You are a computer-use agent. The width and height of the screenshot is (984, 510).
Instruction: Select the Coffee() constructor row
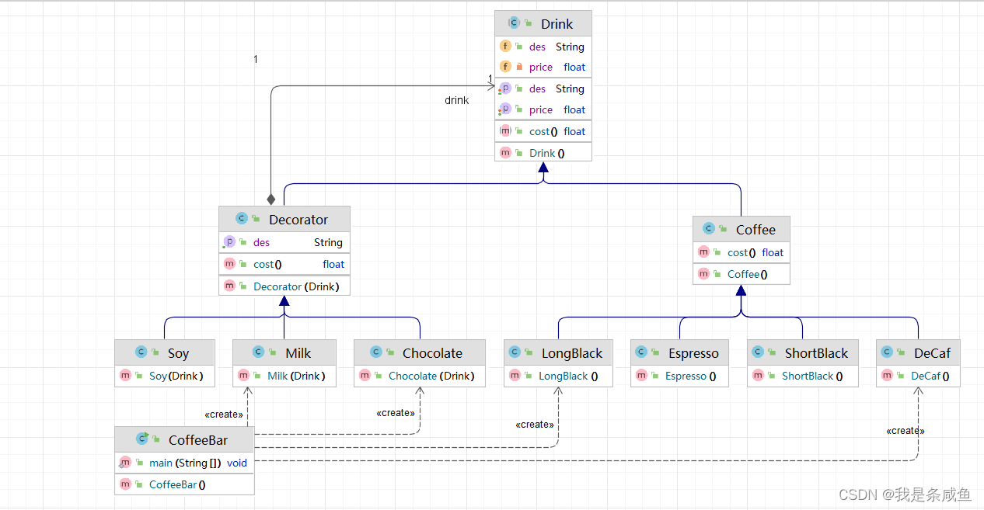click(741, 274)
